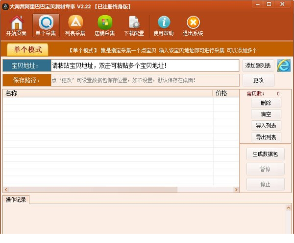Image resolution: width=294 pixels, height=243 pixels.
Task: Click the 保存路径 path field
Action: (x=145, y=80)
